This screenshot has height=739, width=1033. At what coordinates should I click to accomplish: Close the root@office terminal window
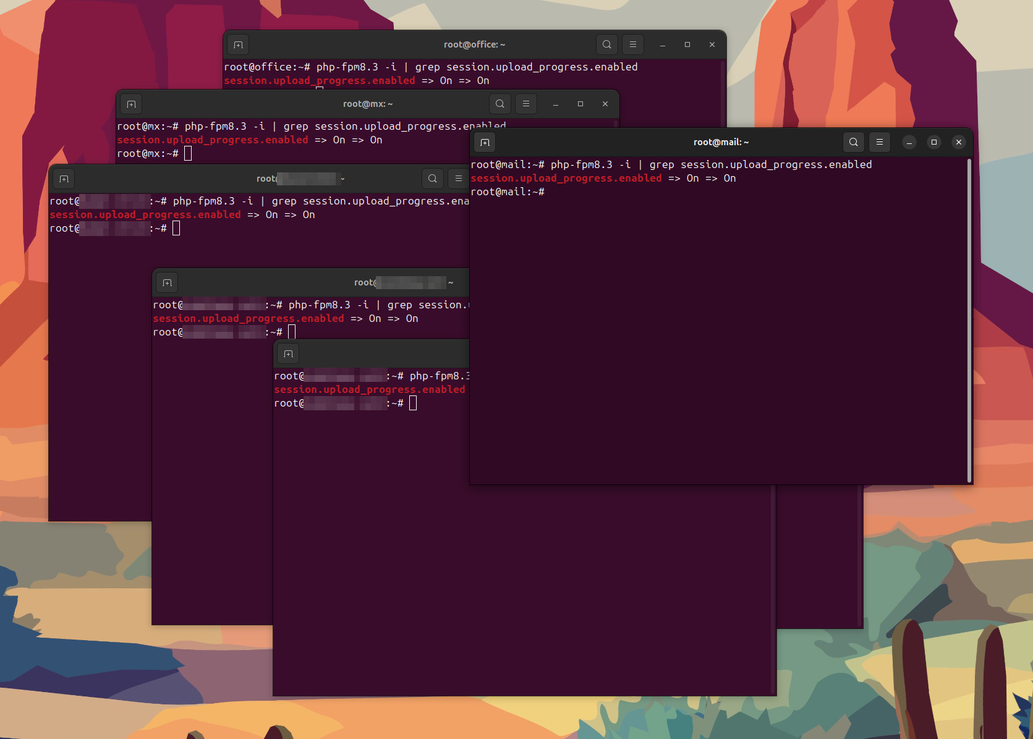click(x=712, y=44)
